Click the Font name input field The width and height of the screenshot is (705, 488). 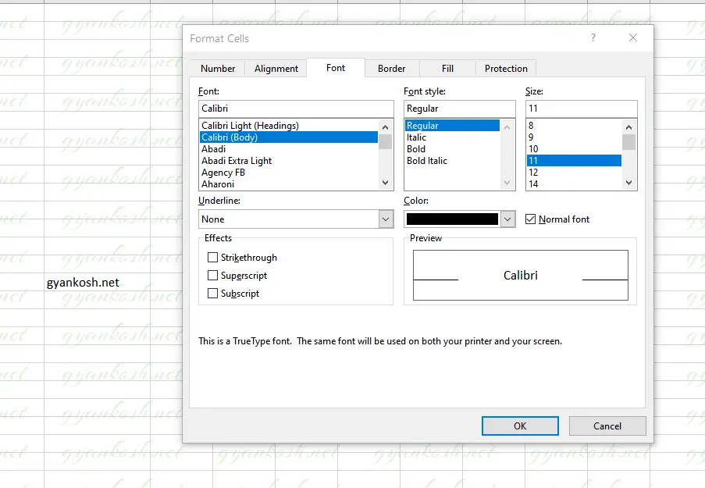296,109
